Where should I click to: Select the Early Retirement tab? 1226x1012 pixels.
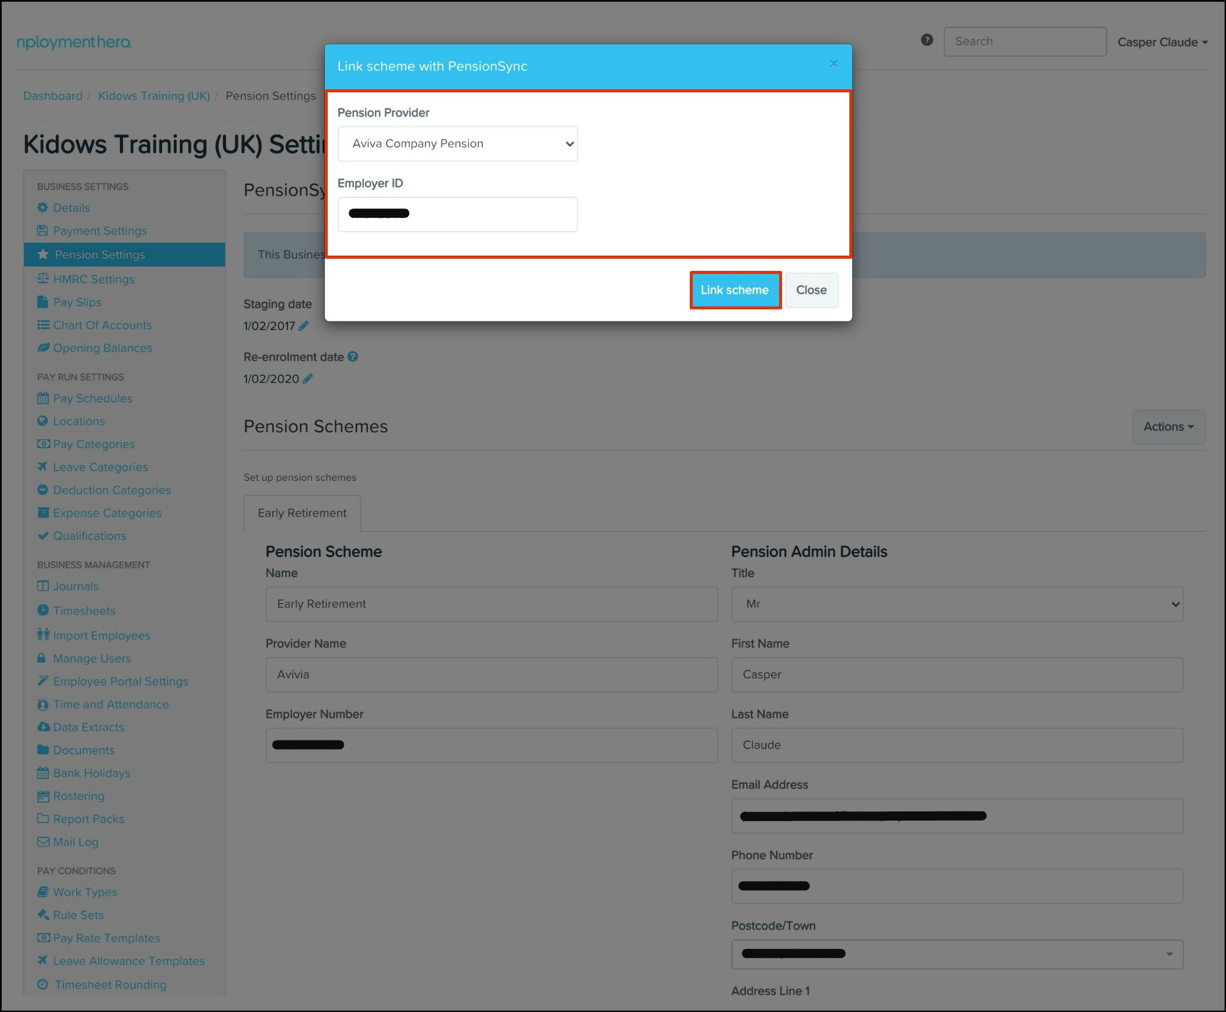coord(302,513)
